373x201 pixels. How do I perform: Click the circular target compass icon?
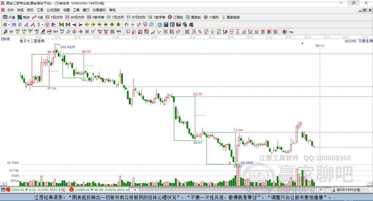point(74,32)
